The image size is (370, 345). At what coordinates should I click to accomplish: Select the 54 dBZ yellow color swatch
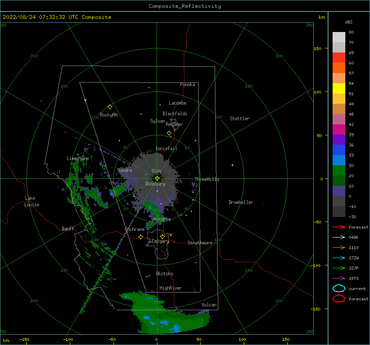pyautogui.click(x=339, y=88)
